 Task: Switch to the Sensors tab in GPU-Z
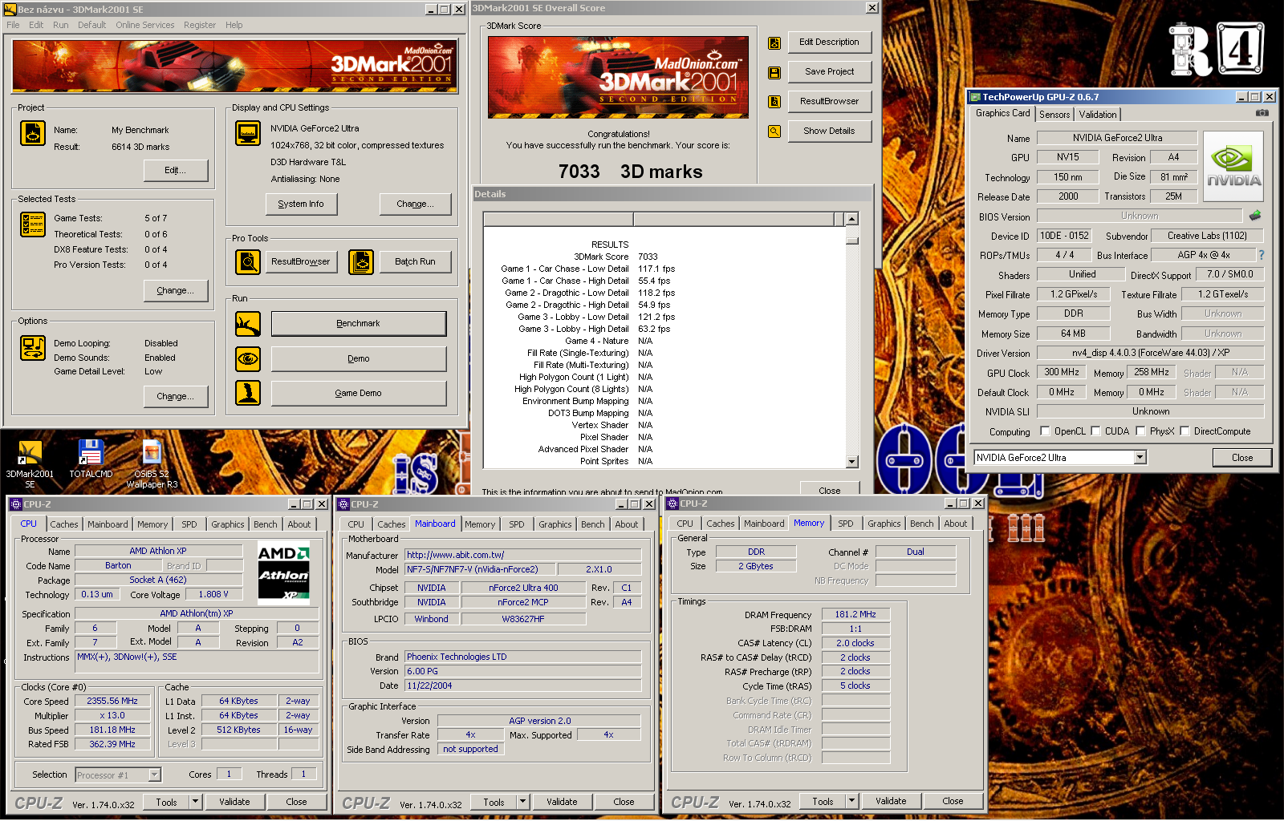pos(1054,115)
